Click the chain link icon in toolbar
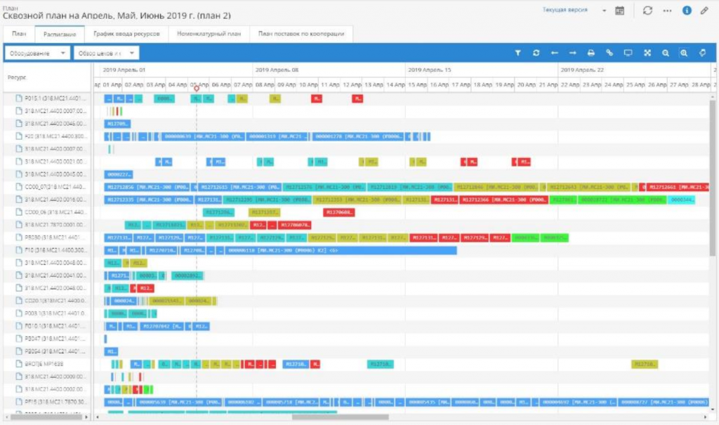Screen dimensions: 719x425 [x=609, y=53]
